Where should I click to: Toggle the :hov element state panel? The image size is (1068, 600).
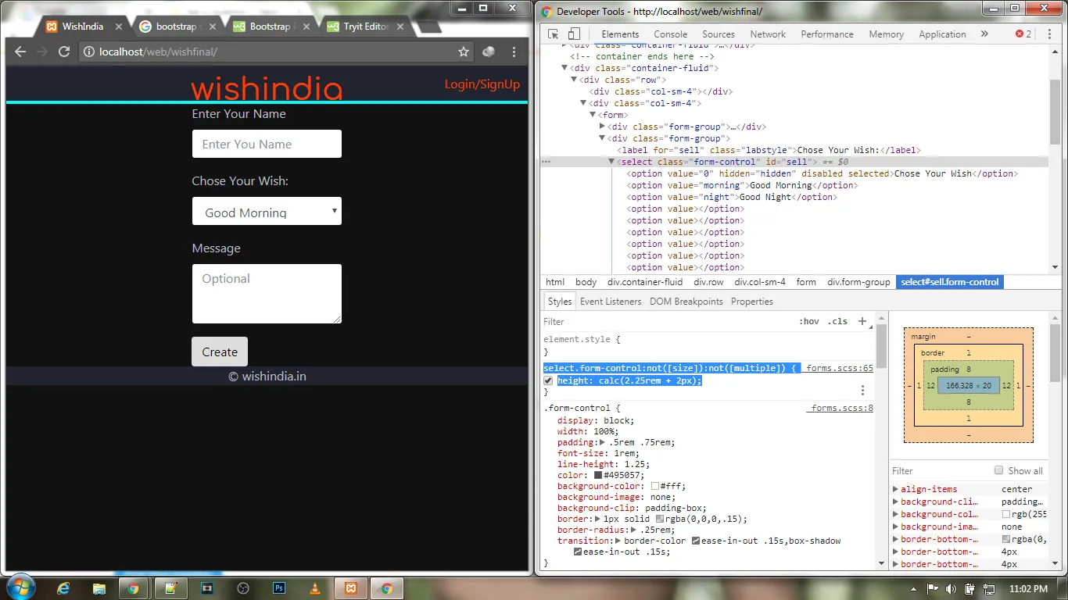(808, 321)
